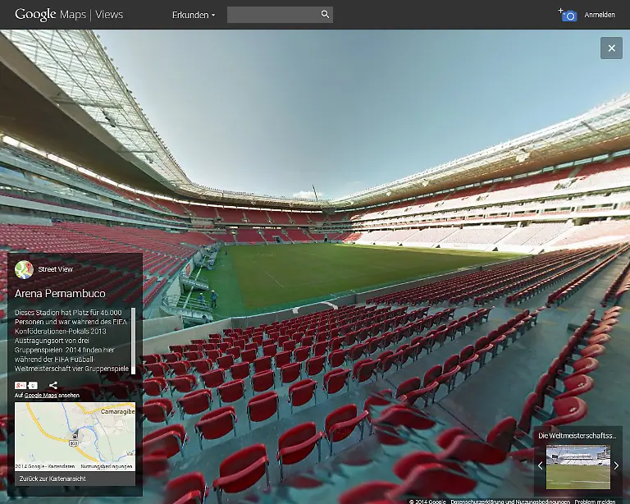This screenshot has height=504, width=630.
Task: Click the share icon in info panel
Action: (53, 385)
